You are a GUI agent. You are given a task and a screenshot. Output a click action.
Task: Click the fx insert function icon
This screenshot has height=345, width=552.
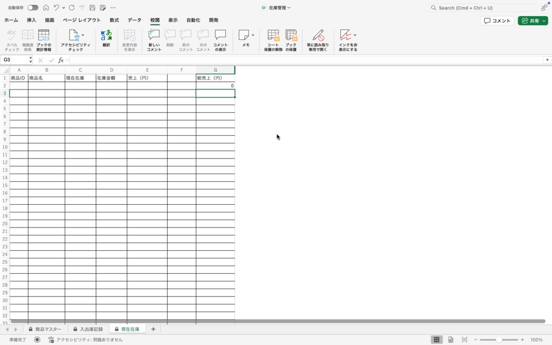coord(60,60)
